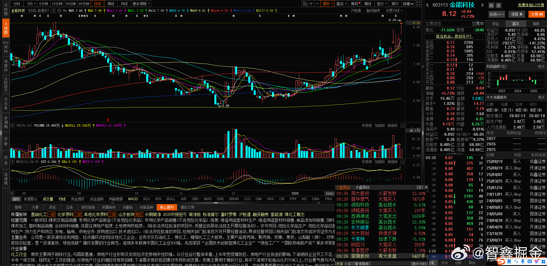Image resolution: width=547 pixels, height=266 pixels.
Task: Select the 日线 daily period tab
Action: [x=97, y=4]
